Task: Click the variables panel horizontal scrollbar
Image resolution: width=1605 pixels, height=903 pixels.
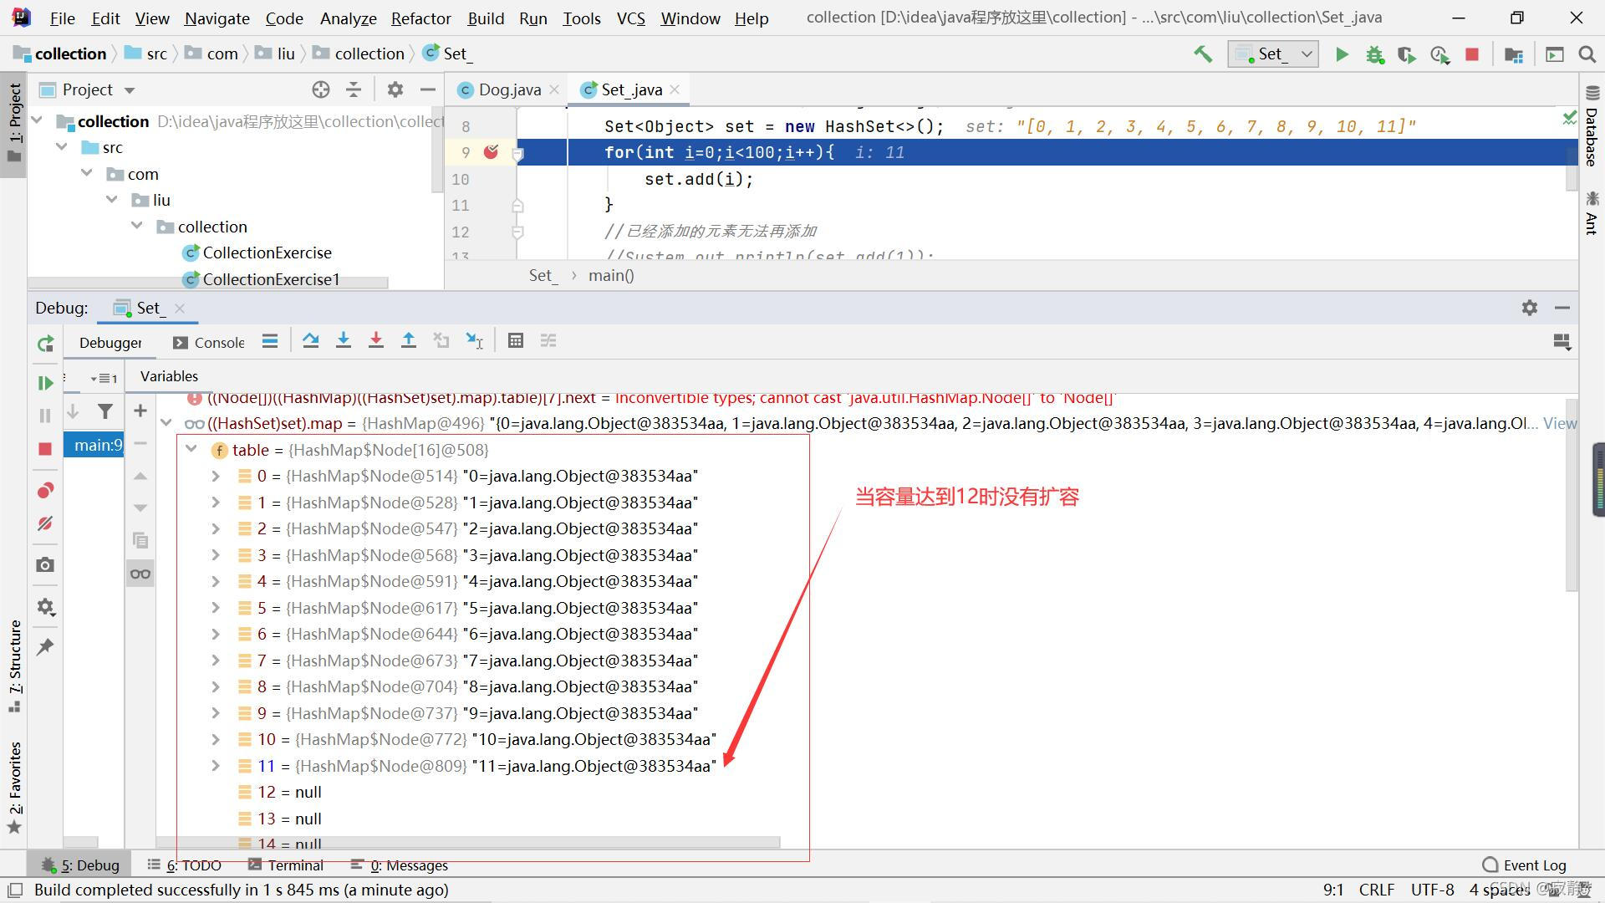Action: coord(468,842)
